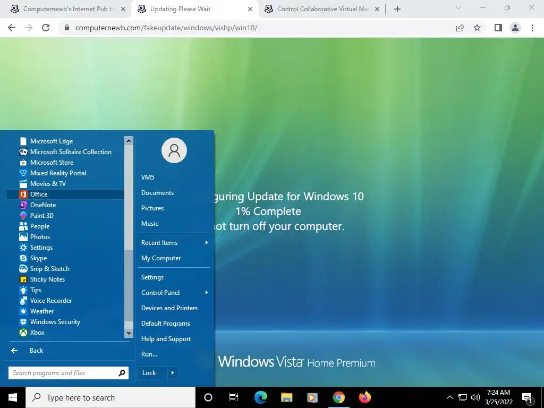Open Help and Support
This screenshot has height=408, width=544.
pos(166,339)
